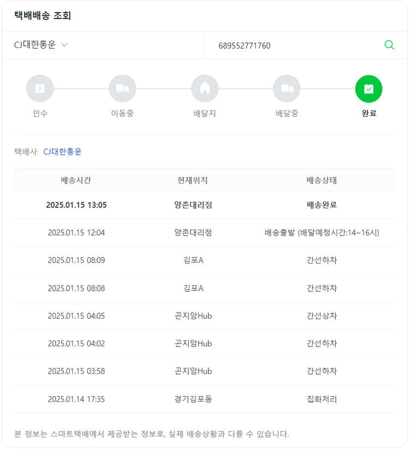Click the 현재위치 column header
The image size is (409, 449).
pyautogui.click(x=193, y=180)
